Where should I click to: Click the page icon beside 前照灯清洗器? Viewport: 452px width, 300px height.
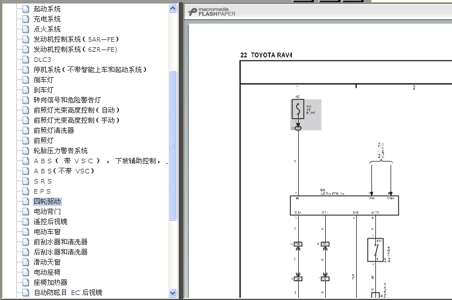(26, 131)
